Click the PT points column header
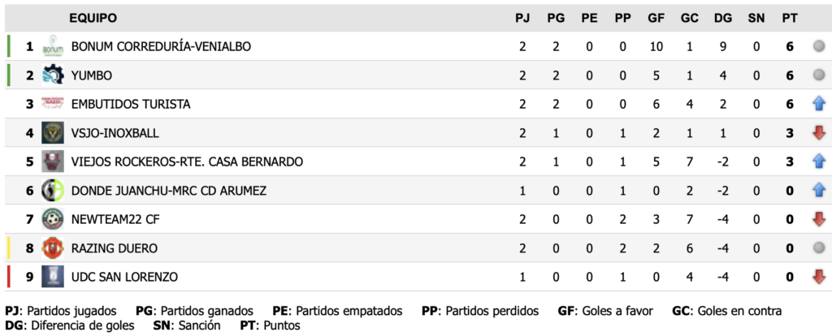Screen dimensions: 832x336 coord(789,18)
